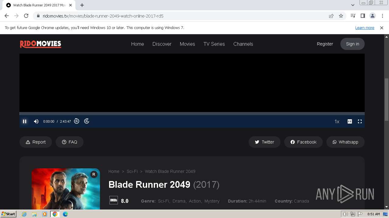This screenshot has height=218, width=389.
Task: Open the Chrome profile menu
Action: tap(373, 16)
